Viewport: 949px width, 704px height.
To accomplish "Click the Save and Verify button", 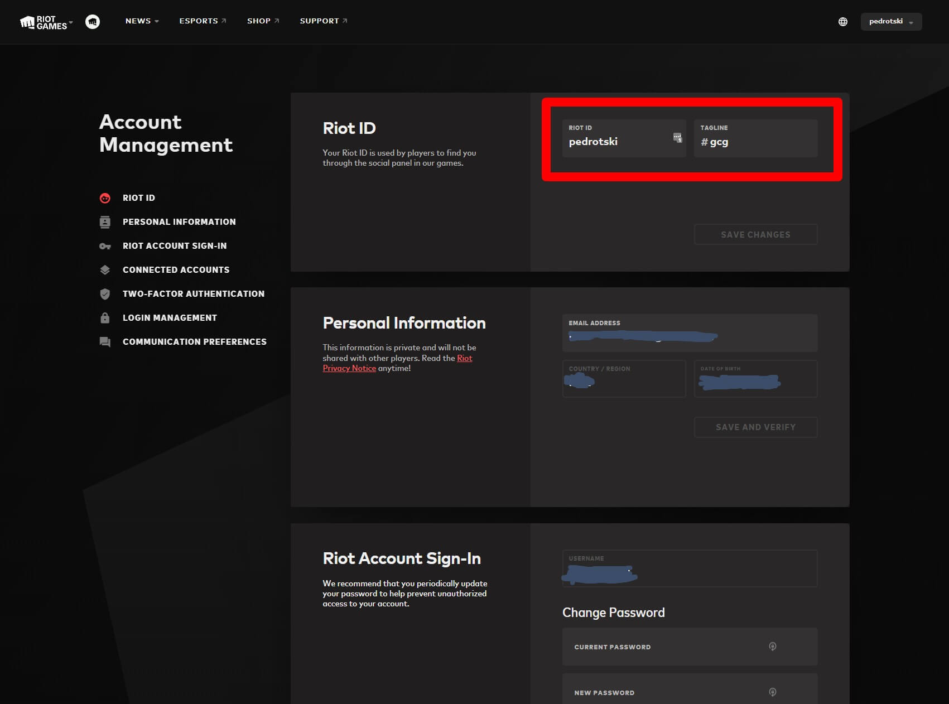I will click(755, 427).
